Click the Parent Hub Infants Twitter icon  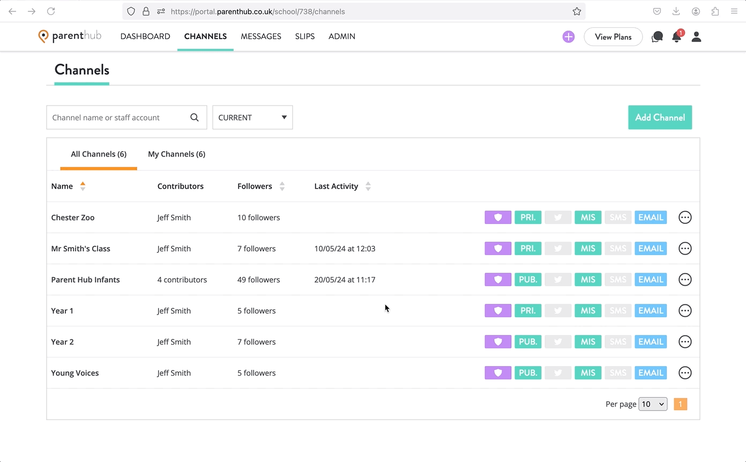(x=558, y=280)
